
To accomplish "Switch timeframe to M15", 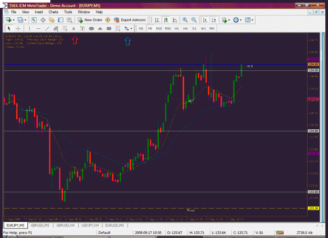I will [159, 28].
